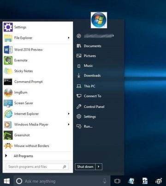Viewport: 166px width, 186px height.
Task: Open Mouse without Borders icon
Action: [8, 146]
